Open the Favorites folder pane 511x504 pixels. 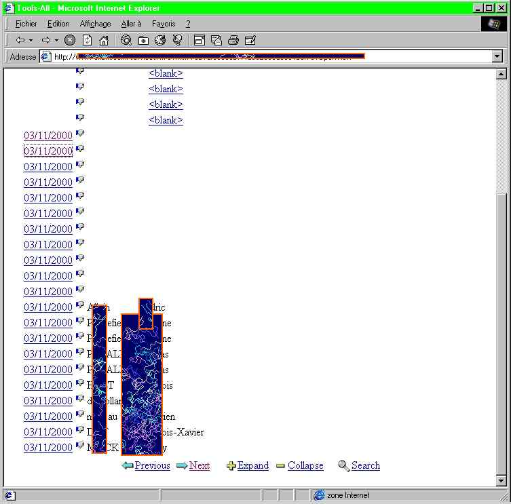pyautogui.click(x=143, y=41)
